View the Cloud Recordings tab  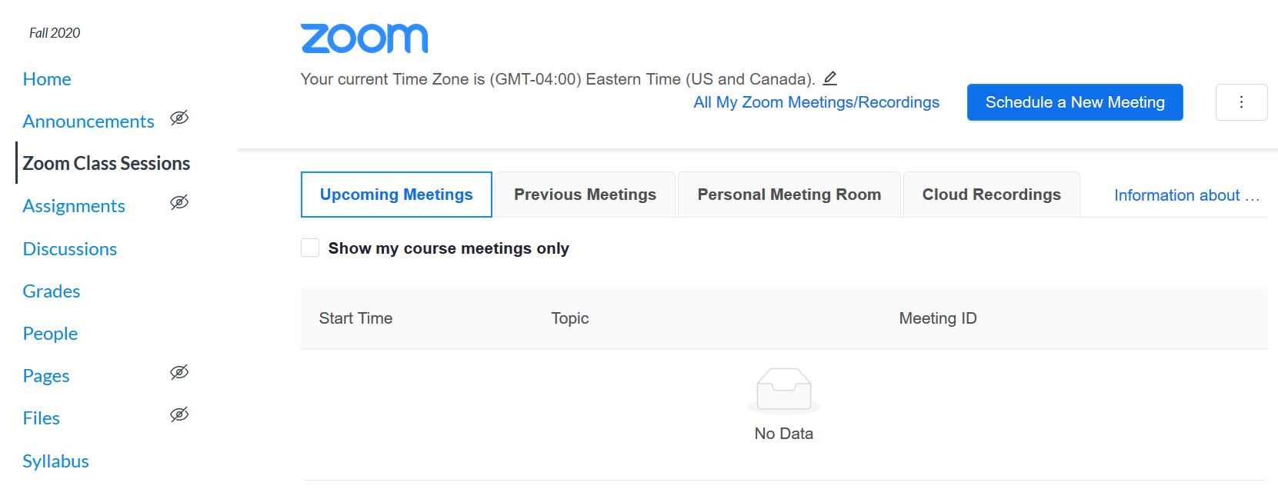click(991, 195)
